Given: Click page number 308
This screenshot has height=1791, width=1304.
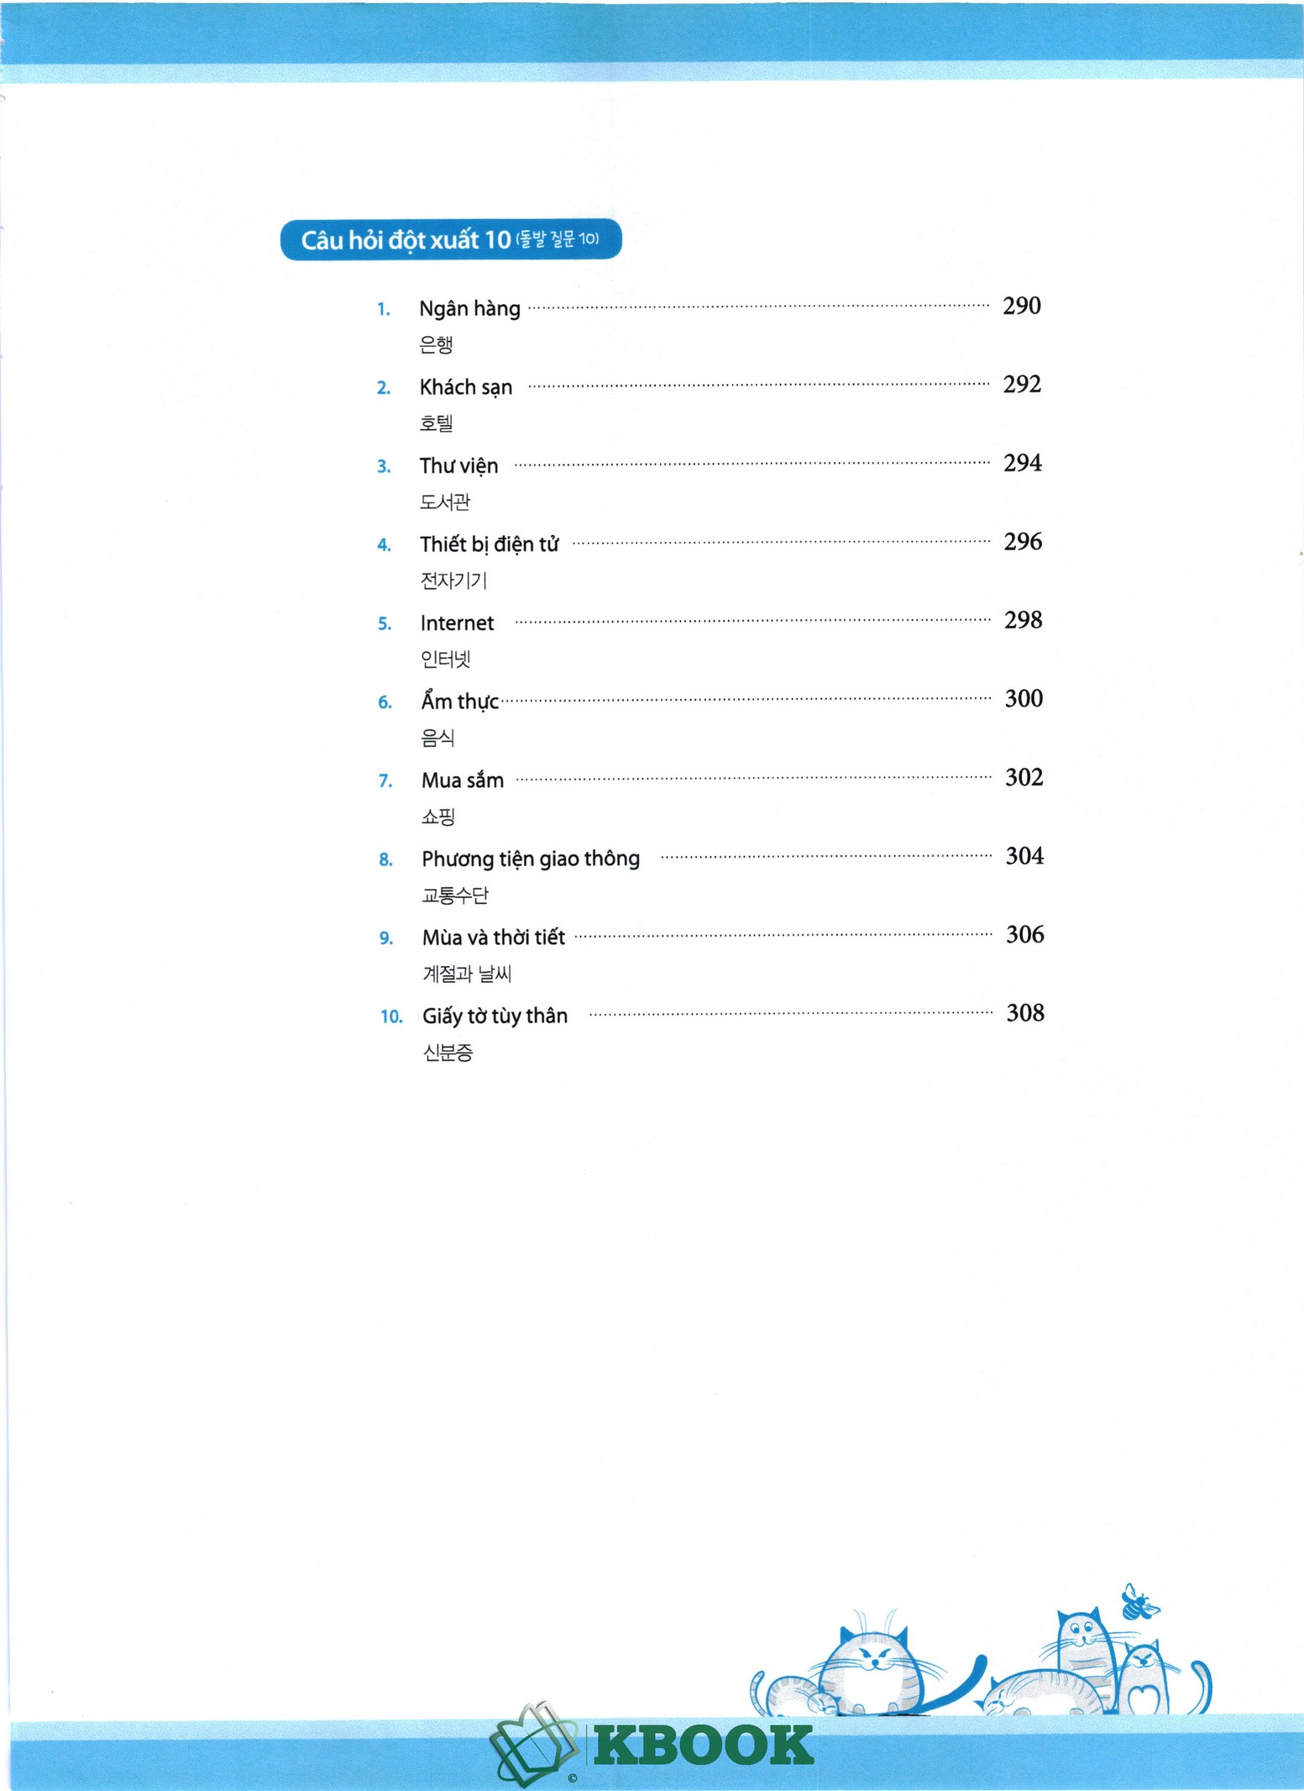Looking at the screenshot, I should coord(1025,1013).
